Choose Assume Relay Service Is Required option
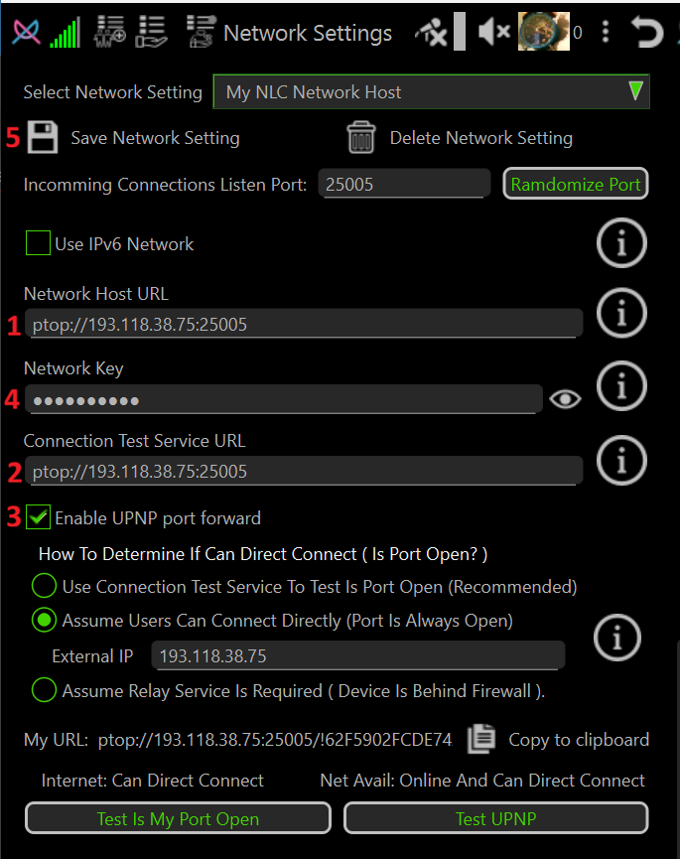Image resolution: width=680 pixels, height=859 pixels. click(44, 690)
